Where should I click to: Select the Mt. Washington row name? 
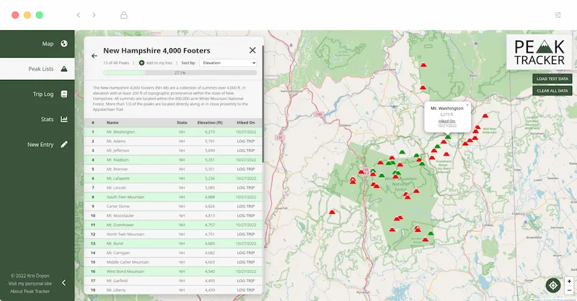120,132
